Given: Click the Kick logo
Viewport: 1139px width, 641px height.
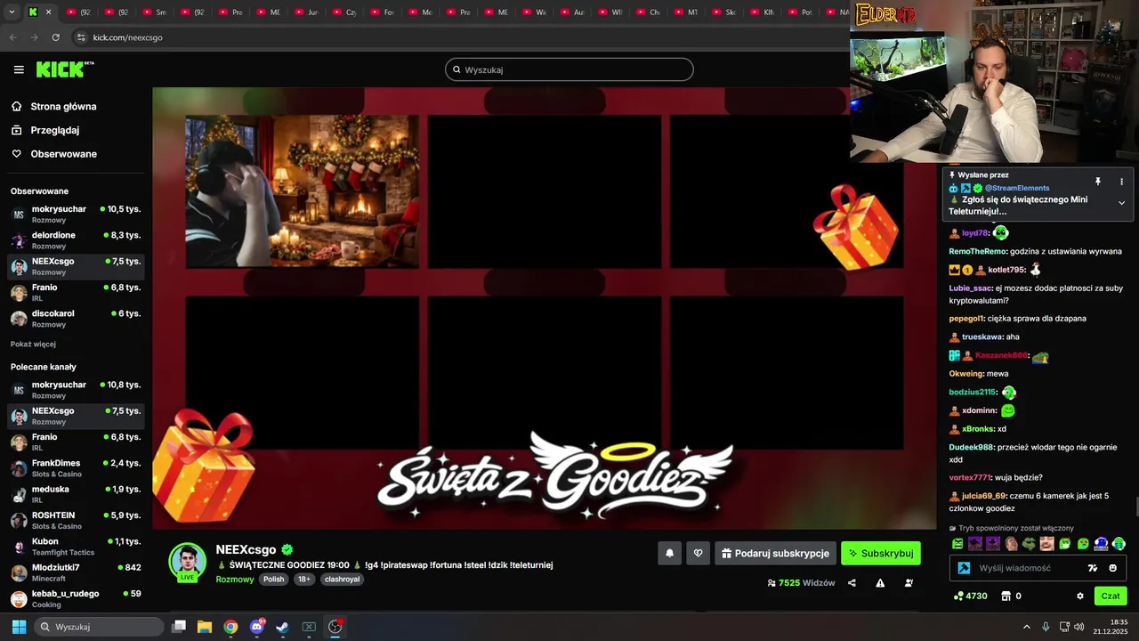Looking at the screenshot, I should pyautogui.click(x=65, y=69).
